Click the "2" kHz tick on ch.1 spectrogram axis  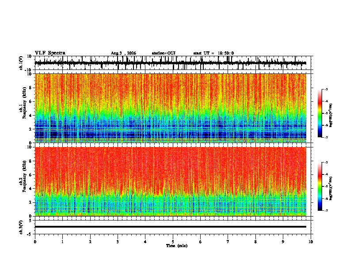30,129
